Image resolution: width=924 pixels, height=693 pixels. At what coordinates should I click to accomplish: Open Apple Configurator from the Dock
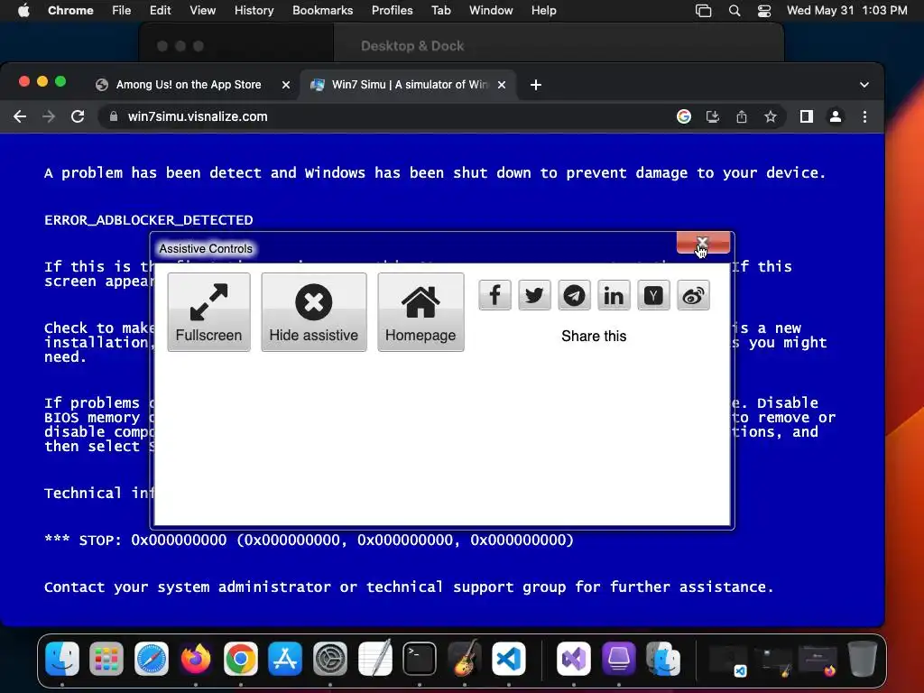pos(619,658)
